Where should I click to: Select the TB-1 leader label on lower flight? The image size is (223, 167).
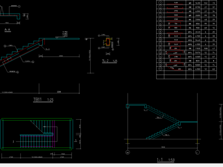167,135
